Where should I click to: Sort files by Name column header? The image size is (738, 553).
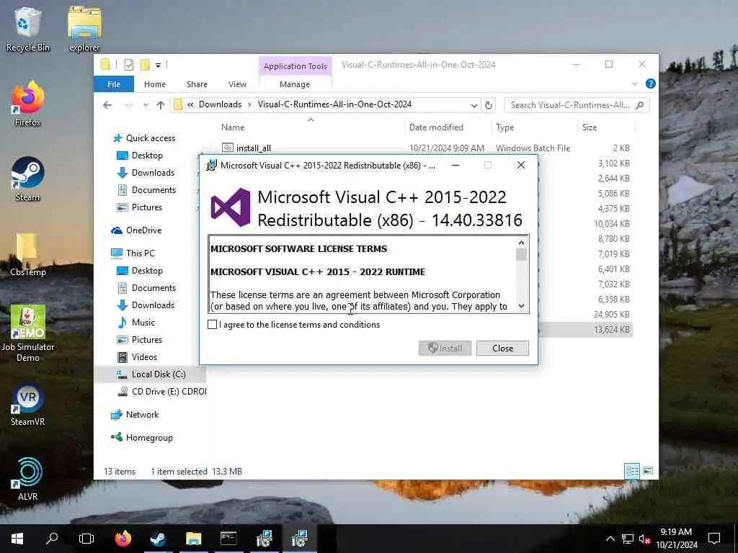tap(233, 127)
